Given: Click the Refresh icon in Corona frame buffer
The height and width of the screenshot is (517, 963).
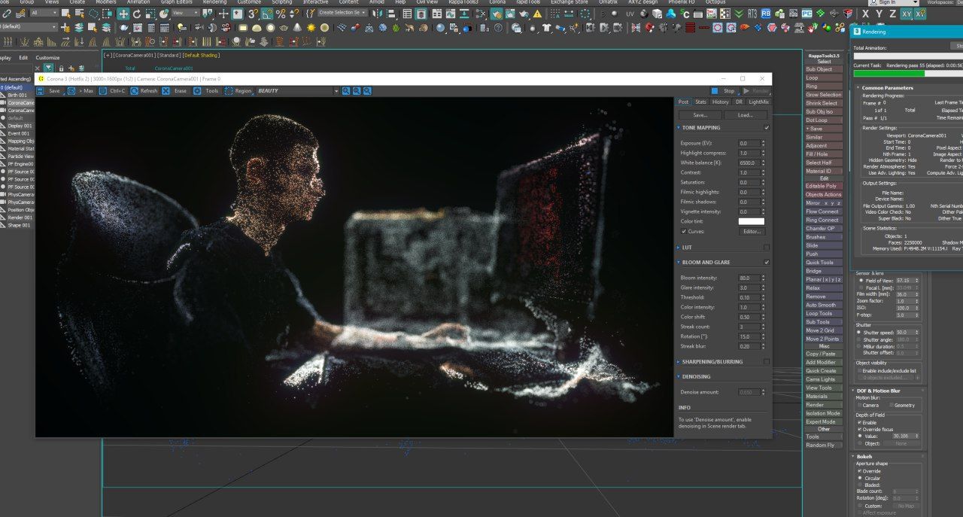Looking at the screenshot, I should tap(134, 90).
